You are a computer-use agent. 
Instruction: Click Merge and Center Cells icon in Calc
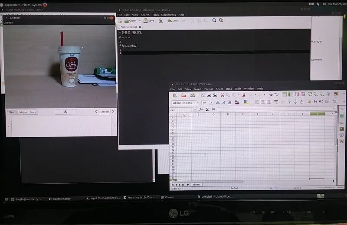282,102
